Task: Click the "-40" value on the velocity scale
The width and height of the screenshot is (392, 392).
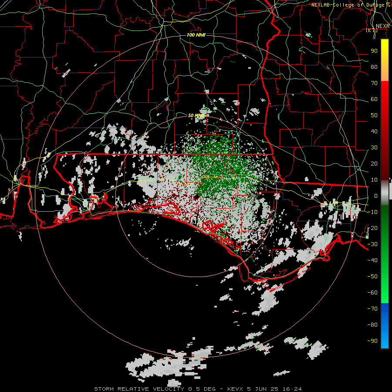Action: [x=372, y=260]
